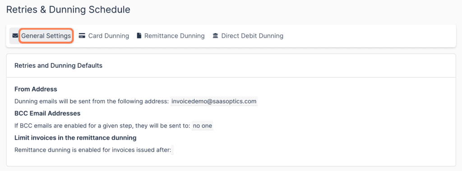Click the document icon for Remittance Dunning
The width and height of the screenshot is (462, 171).
pos(139,36)
